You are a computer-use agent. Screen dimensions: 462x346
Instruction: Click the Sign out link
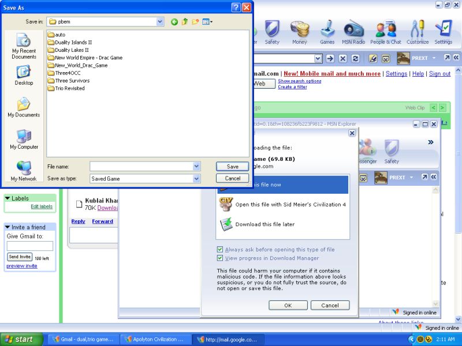[439, 74]
